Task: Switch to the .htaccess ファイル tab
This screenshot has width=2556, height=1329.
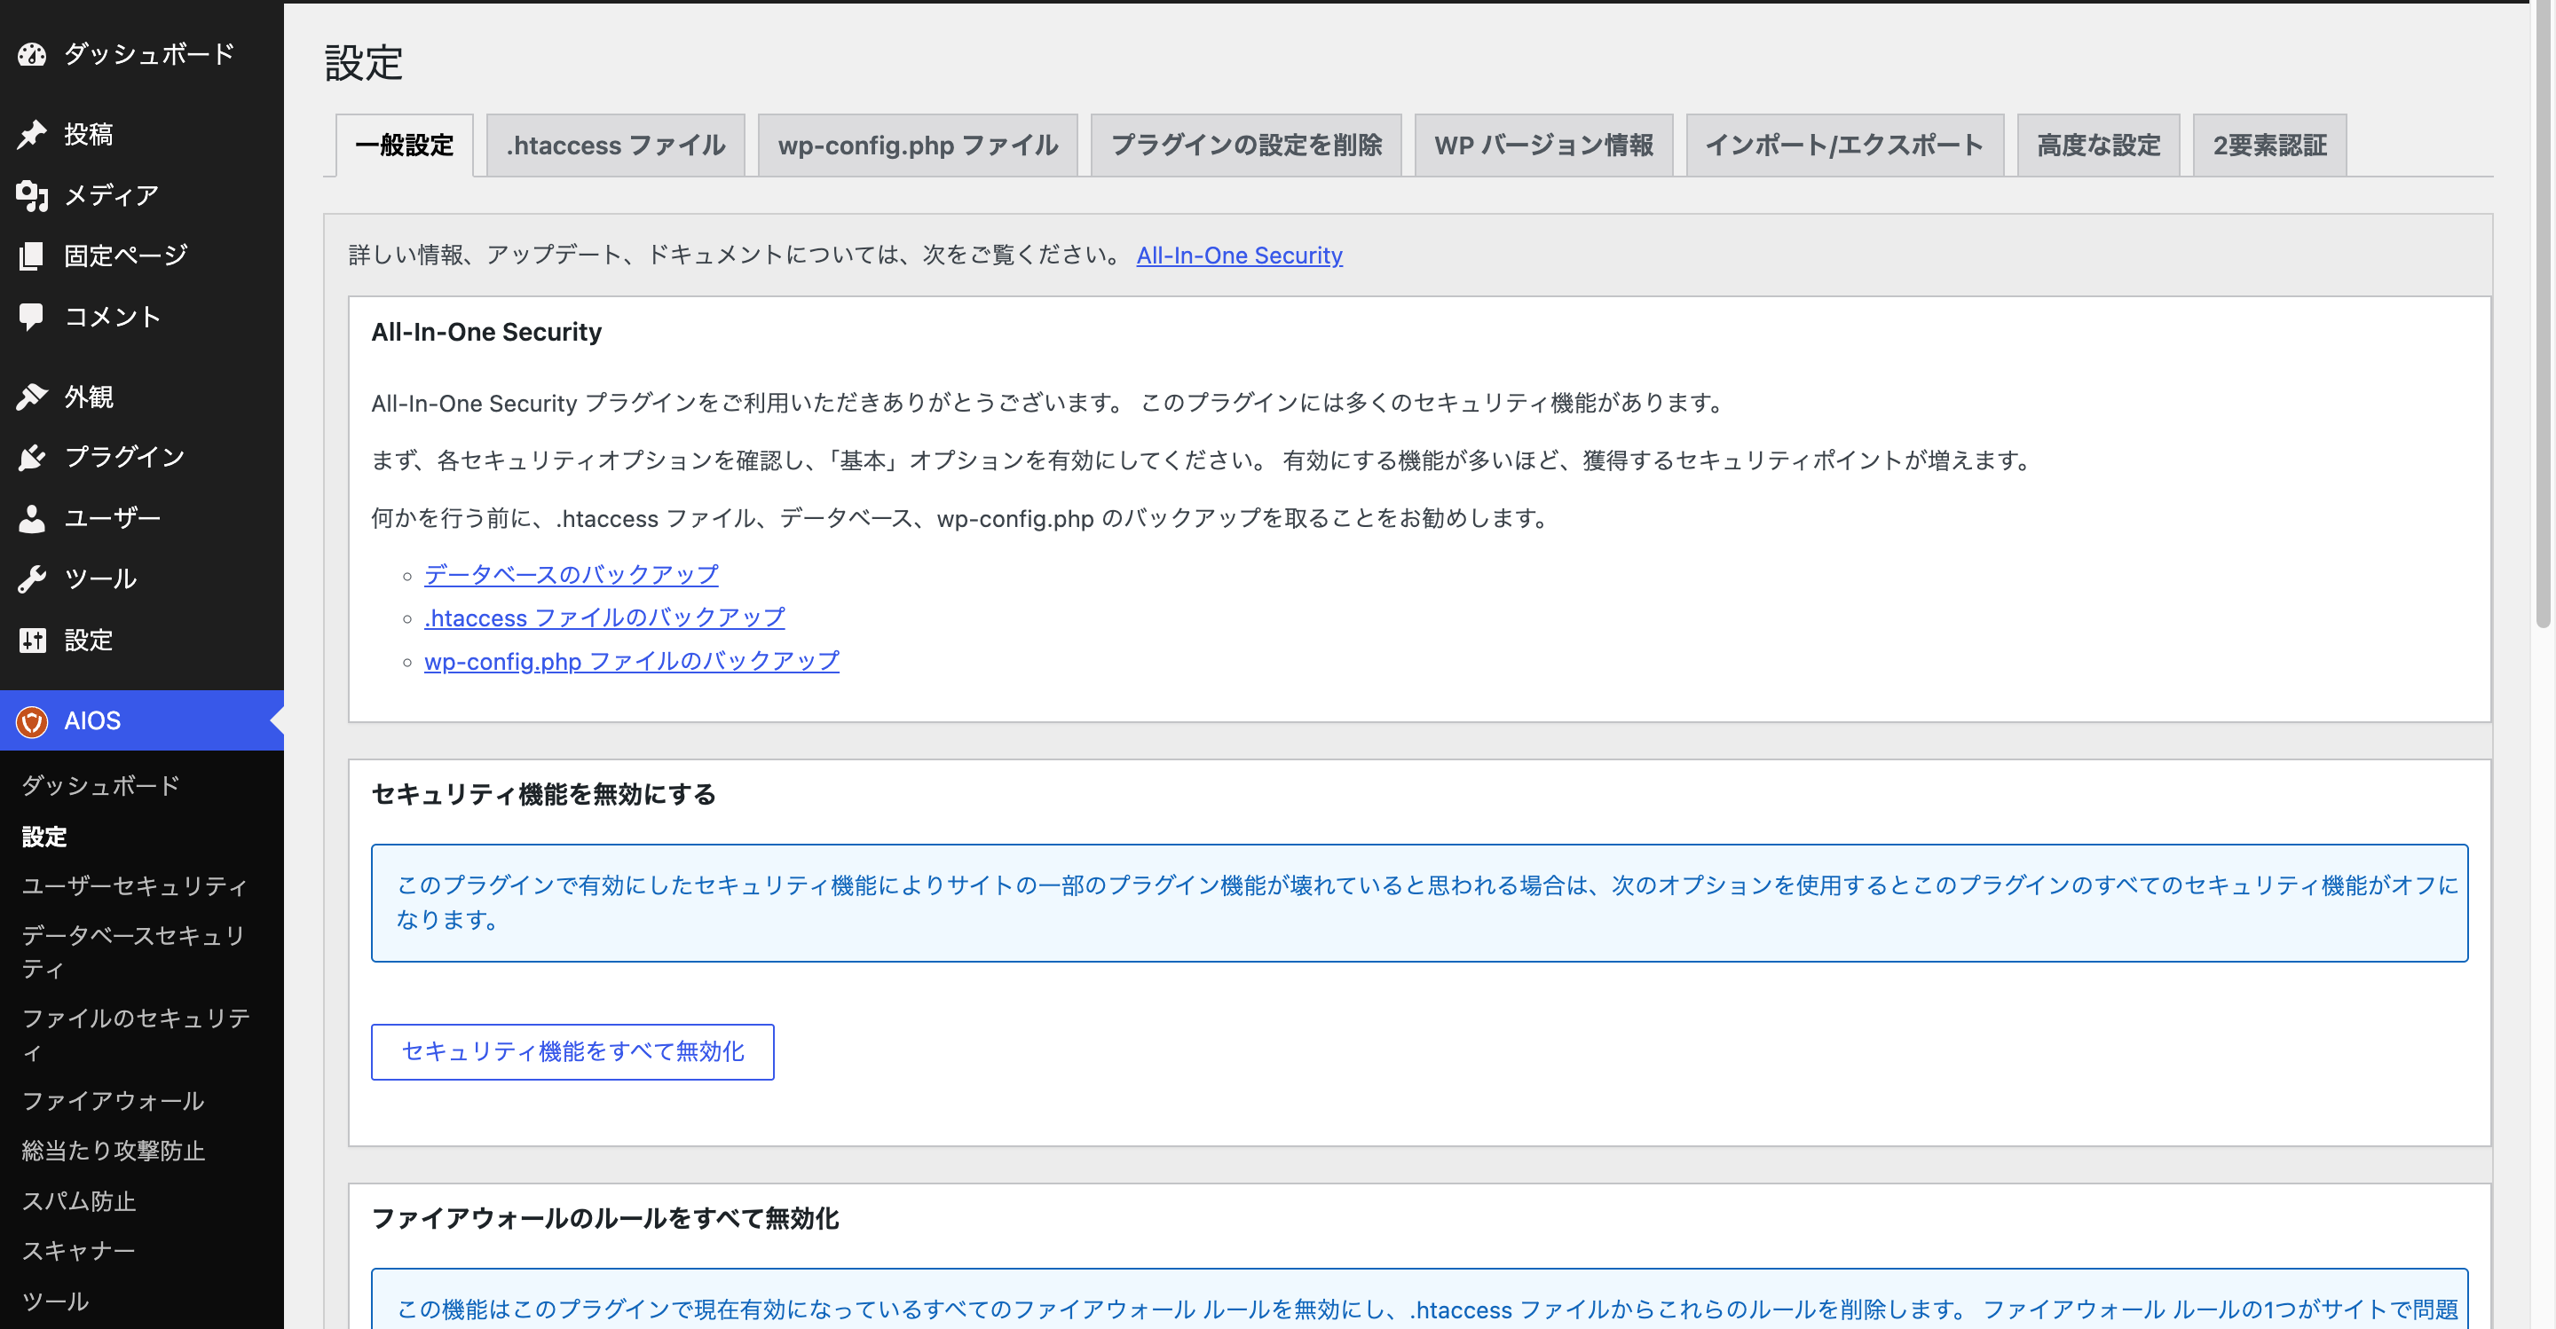Action: point(615,145)
